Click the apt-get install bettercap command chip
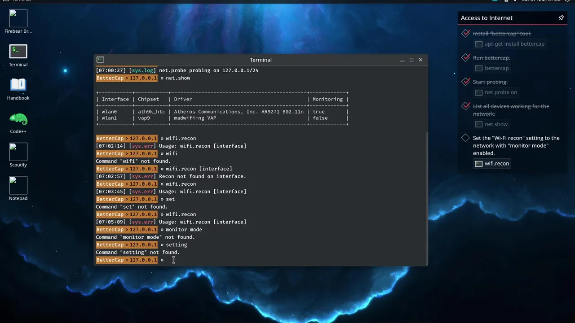Viewport: 575px width, 323px height. pyautogui.click(x=510, y=44)
